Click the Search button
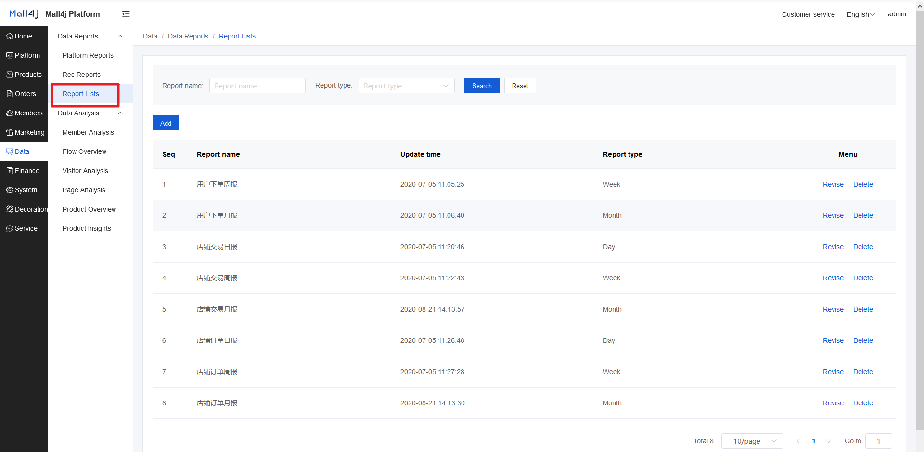The height and width of the screenshot is (452, 924). [x=482, y=86]
